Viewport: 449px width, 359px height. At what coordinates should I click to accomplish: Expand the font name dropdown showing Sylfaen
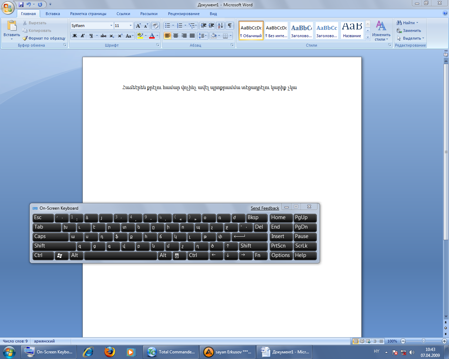[111, 26]
